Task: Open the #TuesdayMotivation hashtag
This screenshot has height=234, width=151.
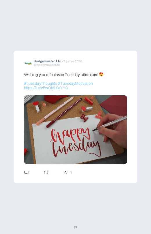Action: coord(75,83)
